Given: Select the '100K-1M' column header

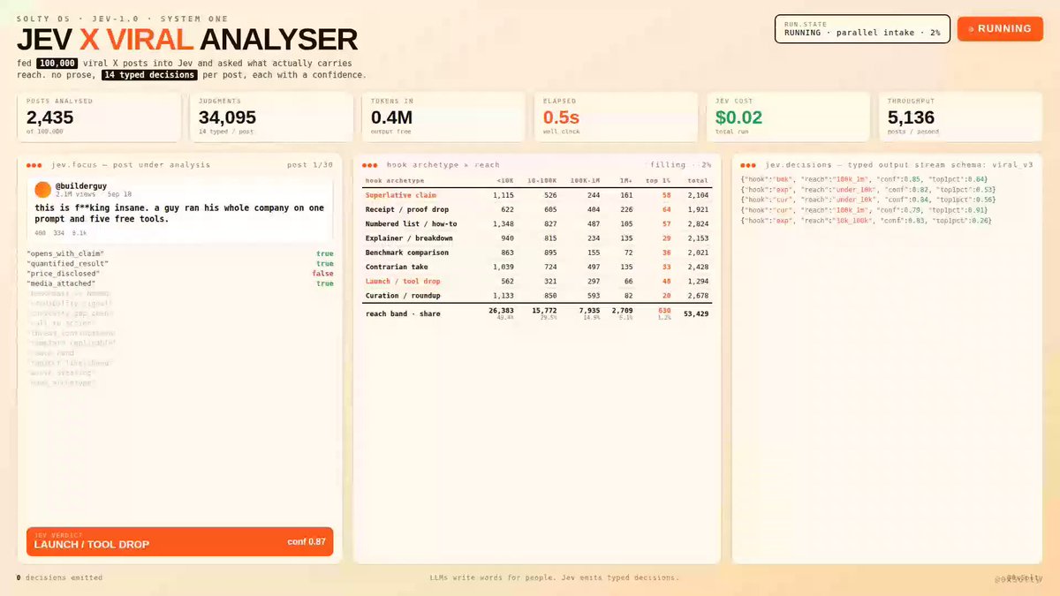Looking at the screenshot, I should coord(584,181).
